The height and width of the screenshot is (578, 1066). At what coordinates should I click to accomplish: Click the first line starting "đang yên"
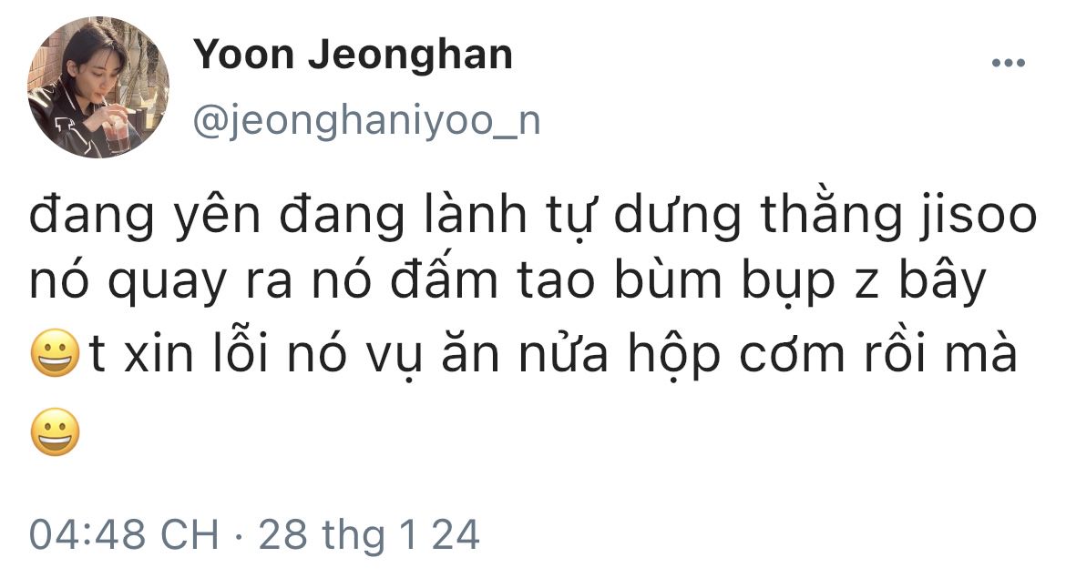tap(533, 215)
